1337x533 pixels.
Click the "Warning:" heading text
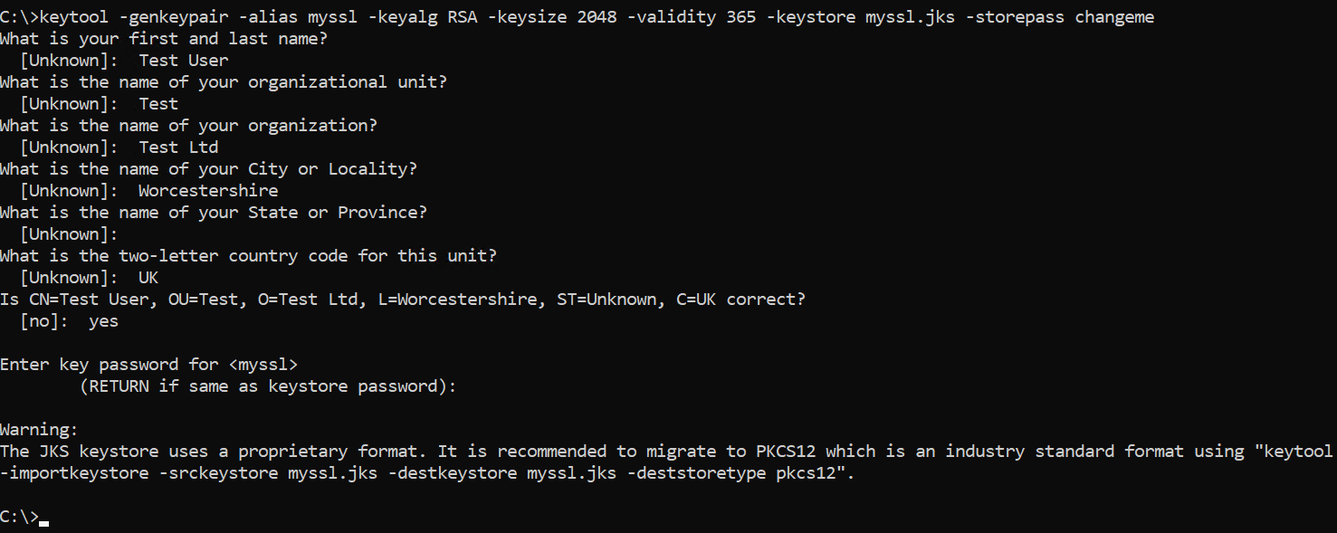point(40,430)
